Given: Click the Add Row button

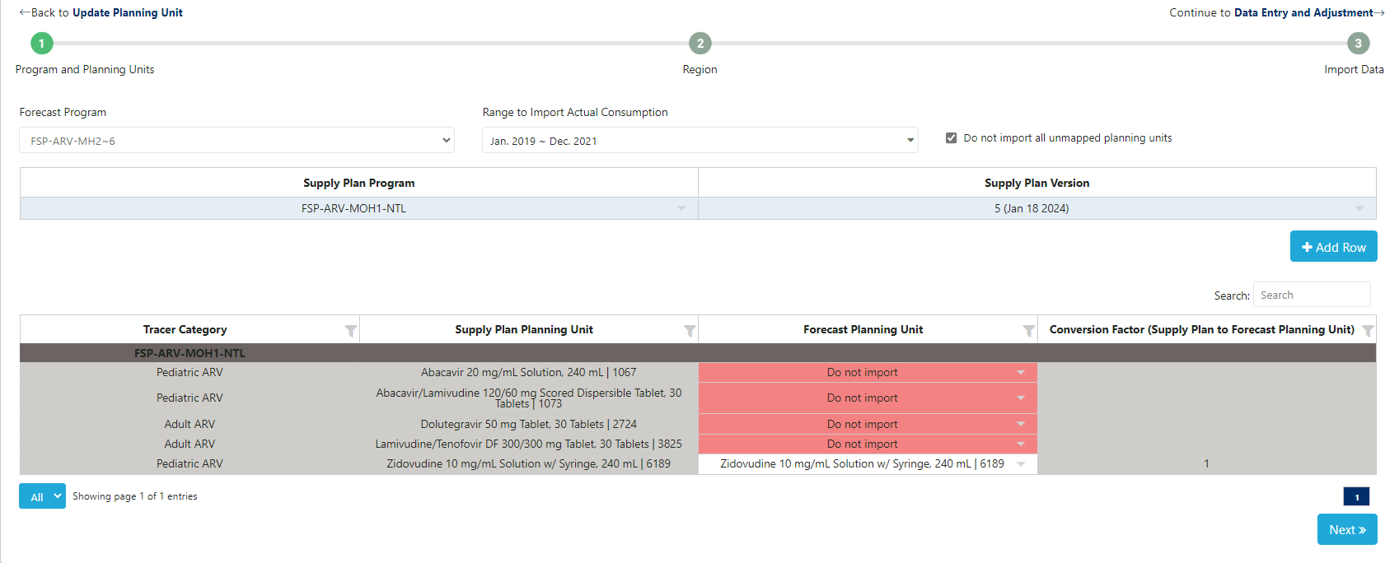Looking at the screenshot, I should [x=1334, y=246].
